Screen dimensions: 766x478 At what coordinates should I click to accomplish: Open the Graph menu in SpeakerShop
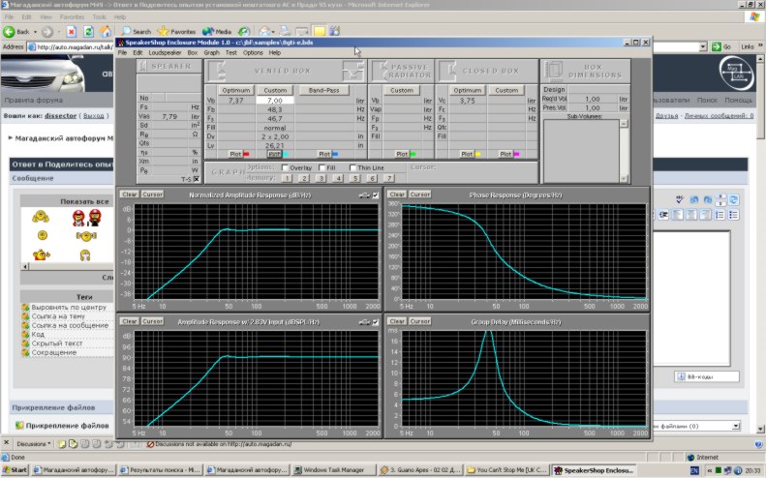pyautogui.click(x=210, y=52)
